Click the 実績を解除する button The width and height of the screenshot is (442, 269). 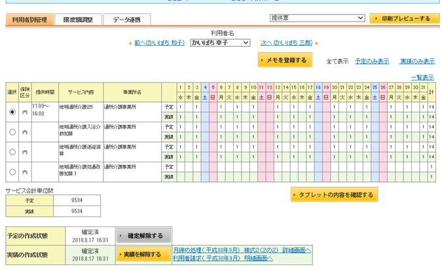click(x=143, y=255)
